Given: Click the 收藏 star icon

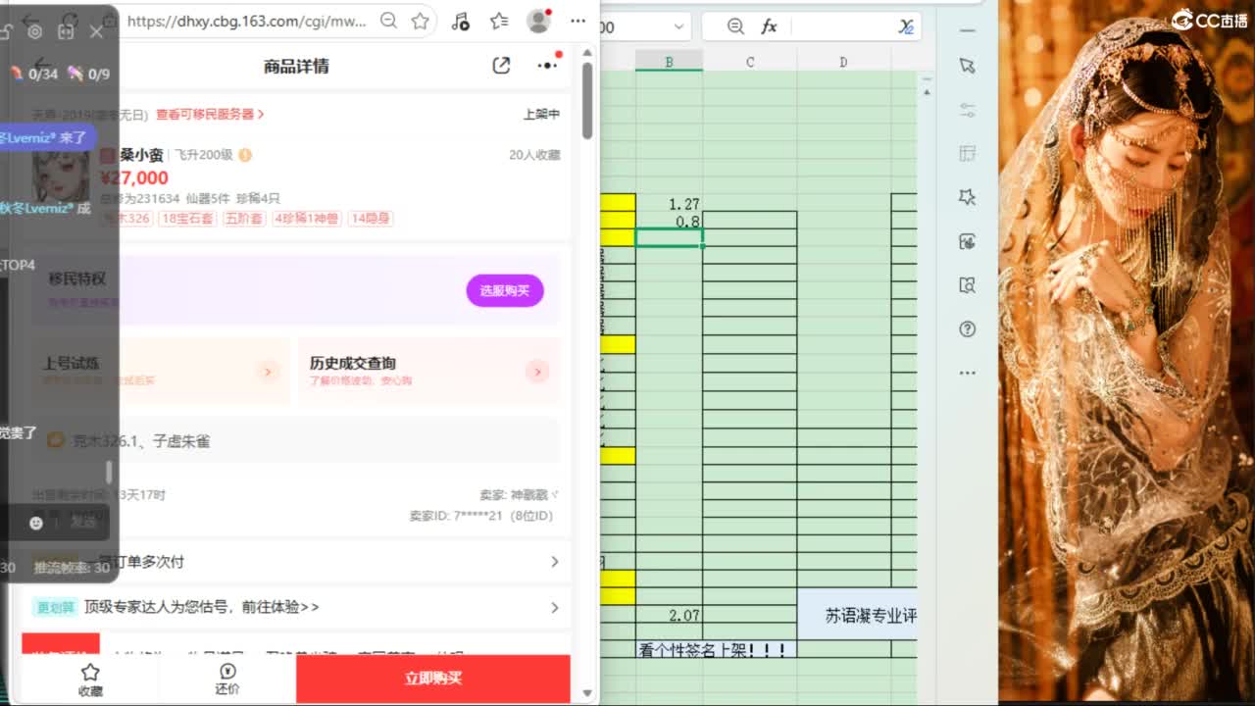Looking at the screenshot, I should point(90,672).
